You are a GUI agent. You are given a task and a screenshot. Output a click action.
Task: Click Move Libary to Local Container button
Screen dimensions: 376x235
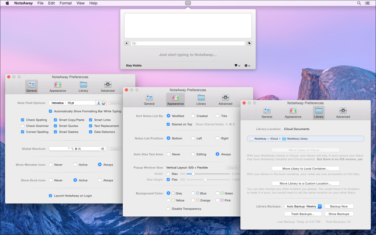[305, 168]
